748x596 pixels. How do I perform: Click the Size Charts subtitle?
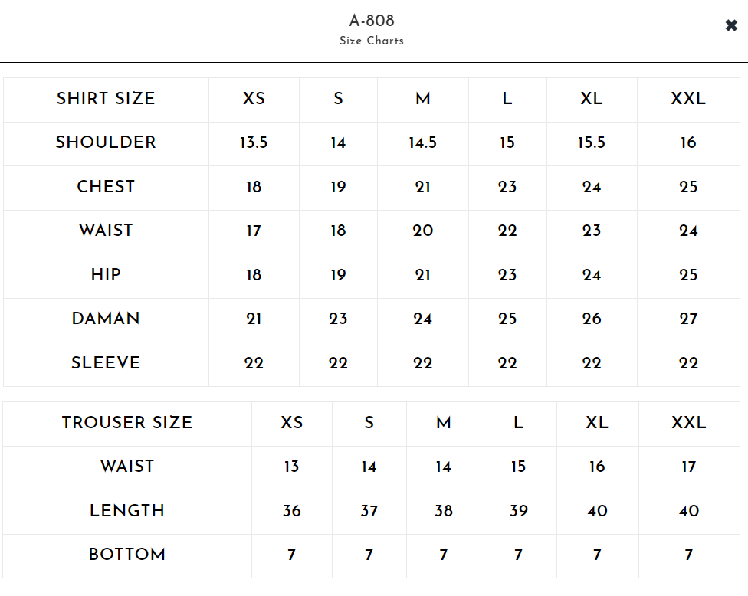372,41
